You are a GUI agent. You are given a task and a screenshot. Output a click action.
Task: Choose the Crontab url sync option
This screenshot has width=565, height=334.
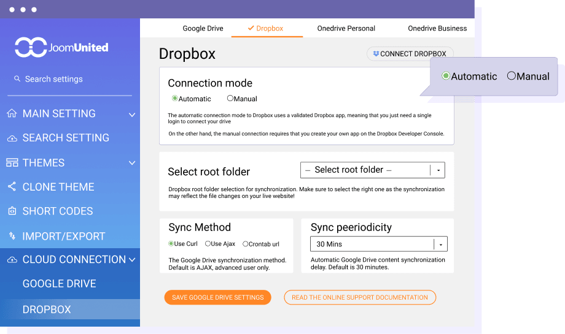(x=246, y=244)
